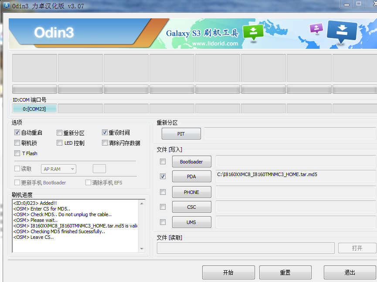Click the Bootloader file path field

[296, 161]
